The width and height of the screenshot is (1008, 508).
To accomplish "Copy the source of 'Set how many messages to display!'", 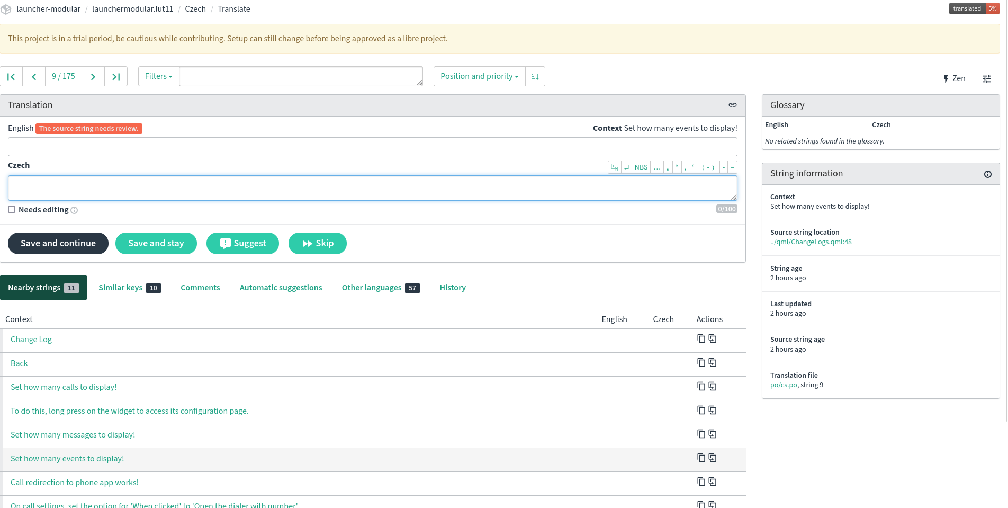I will (701, 434).
